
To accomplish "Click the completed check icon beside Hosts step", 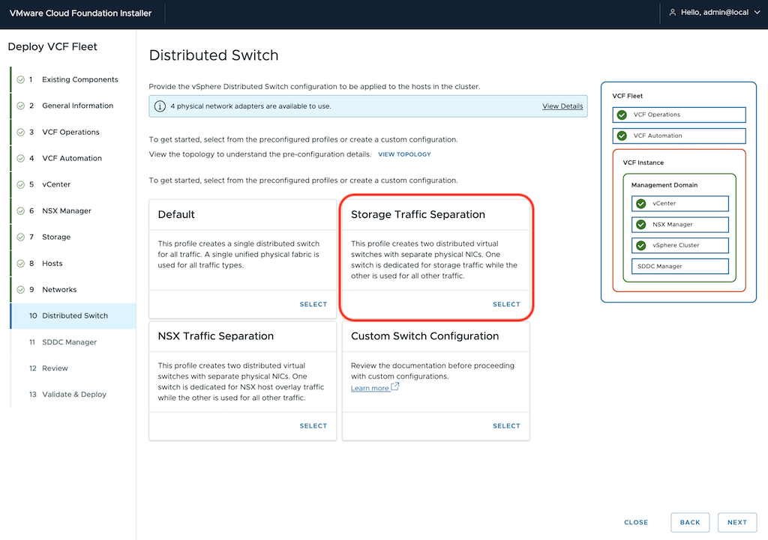I will tap(20, 264).
